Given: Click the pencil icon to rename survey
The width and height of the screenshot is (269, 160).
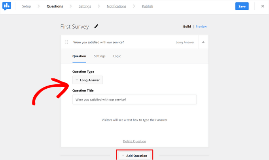Looking at the screenshot, I should point(96,26).
